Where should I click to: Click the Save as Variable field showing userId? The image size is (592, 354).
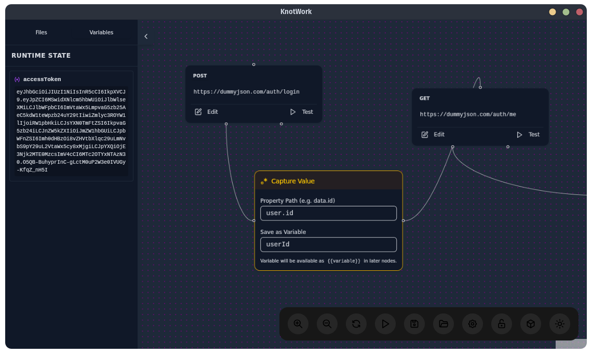point(328,244)
